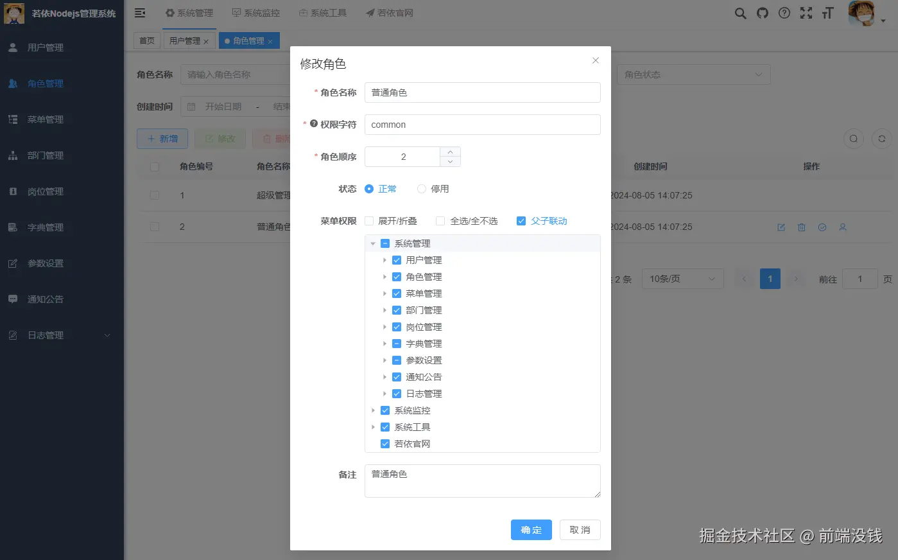Close the 修改角色 dialog with X
The height and width of the screenshot is (560, 898).
(x=595, y=60)
